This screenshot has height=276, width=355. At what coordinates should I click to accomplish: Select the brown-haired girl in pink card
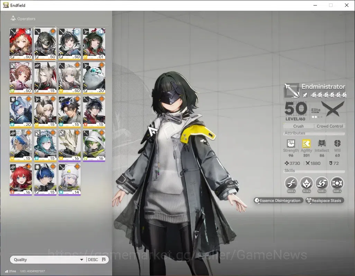pyautogui.click(x=21, y=78)
